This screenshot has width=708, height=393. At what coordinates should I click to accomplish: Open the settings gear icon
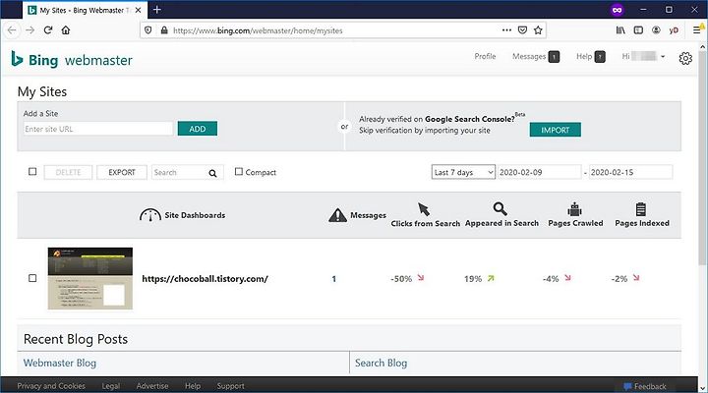[685, 58]
